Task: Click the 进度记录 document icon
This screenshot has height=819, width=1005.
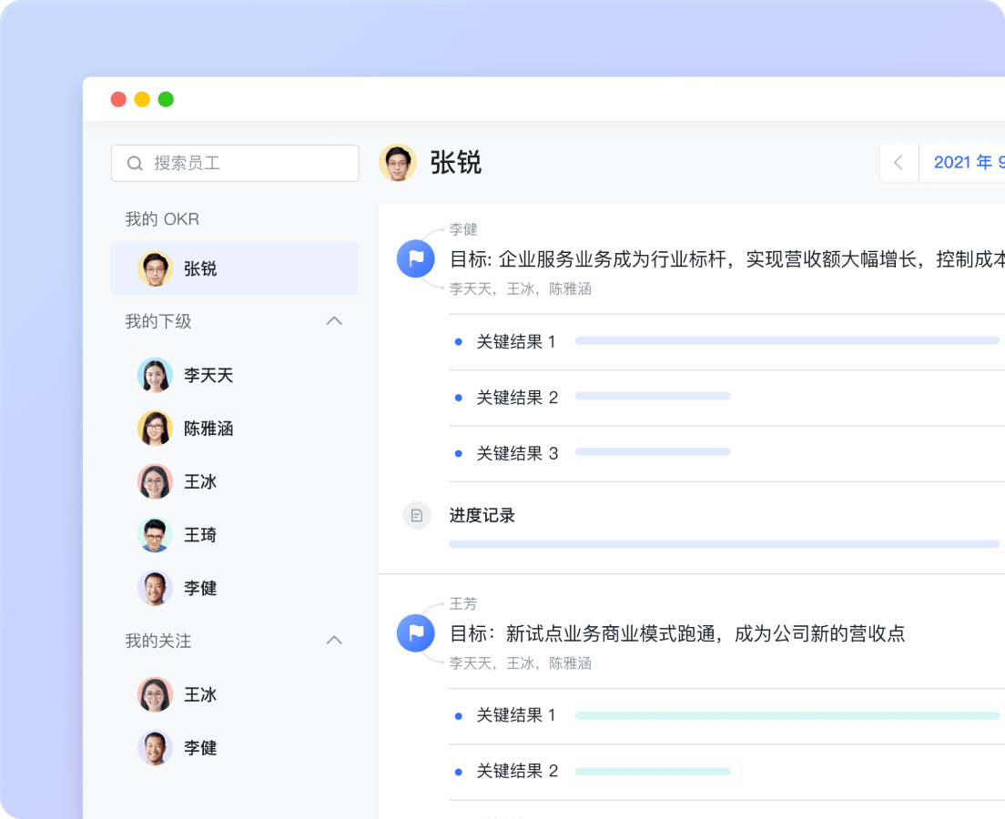Action: point(417,515)
